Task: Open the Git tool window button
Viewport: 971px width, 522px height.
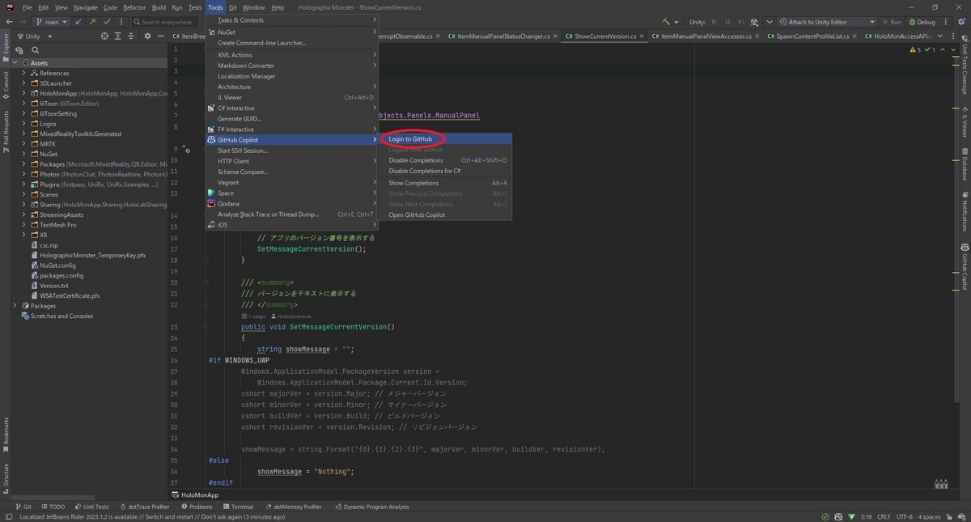Action: (x=23, y=507)
